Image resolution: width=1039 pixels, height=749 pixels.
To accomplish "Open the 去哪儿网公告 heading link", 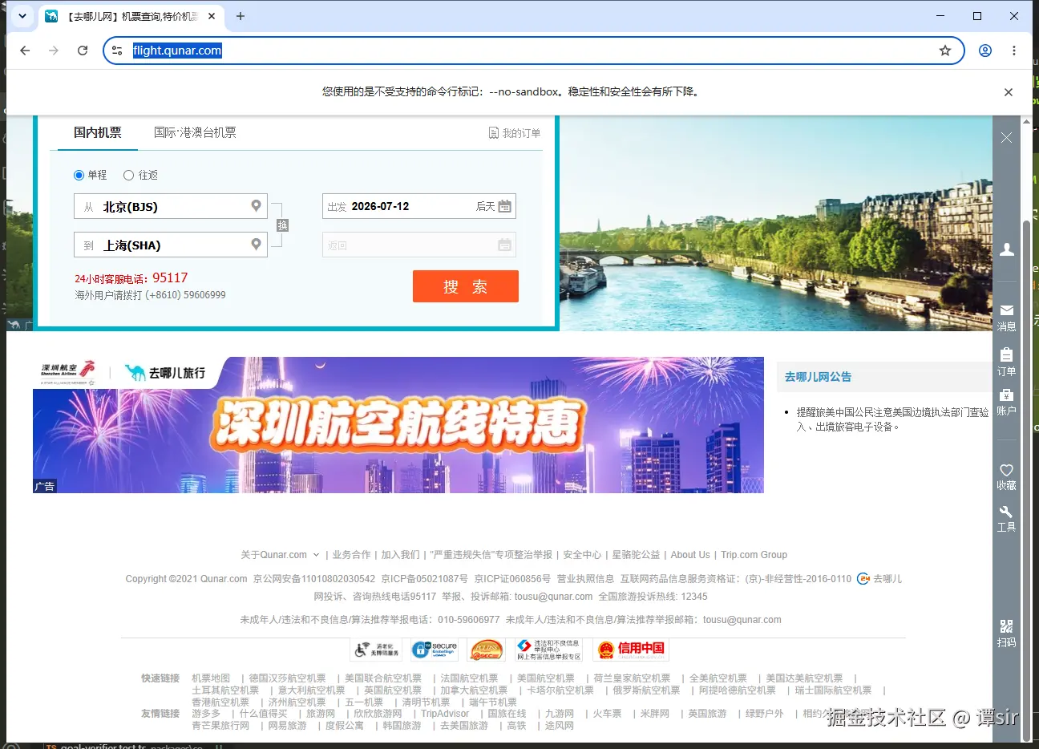I will [818, 377].
